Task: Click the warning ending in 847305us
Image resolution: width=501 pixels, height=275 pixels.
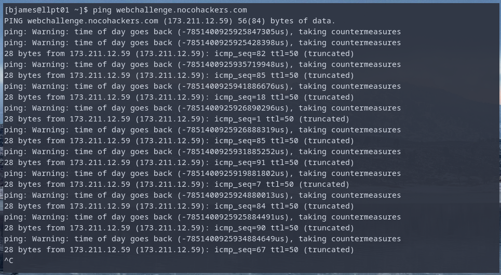Action: tap(202, 32)
